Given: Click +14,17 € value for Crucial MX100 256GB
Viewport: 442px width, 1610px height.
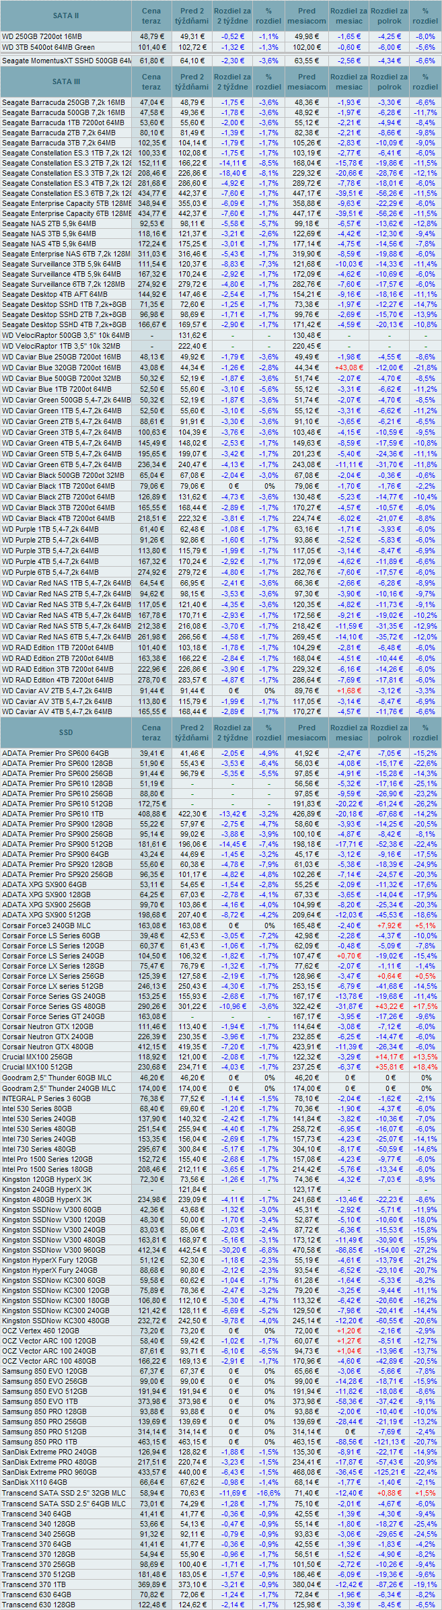Looking at the screenshot, I should pos(390,1057).
